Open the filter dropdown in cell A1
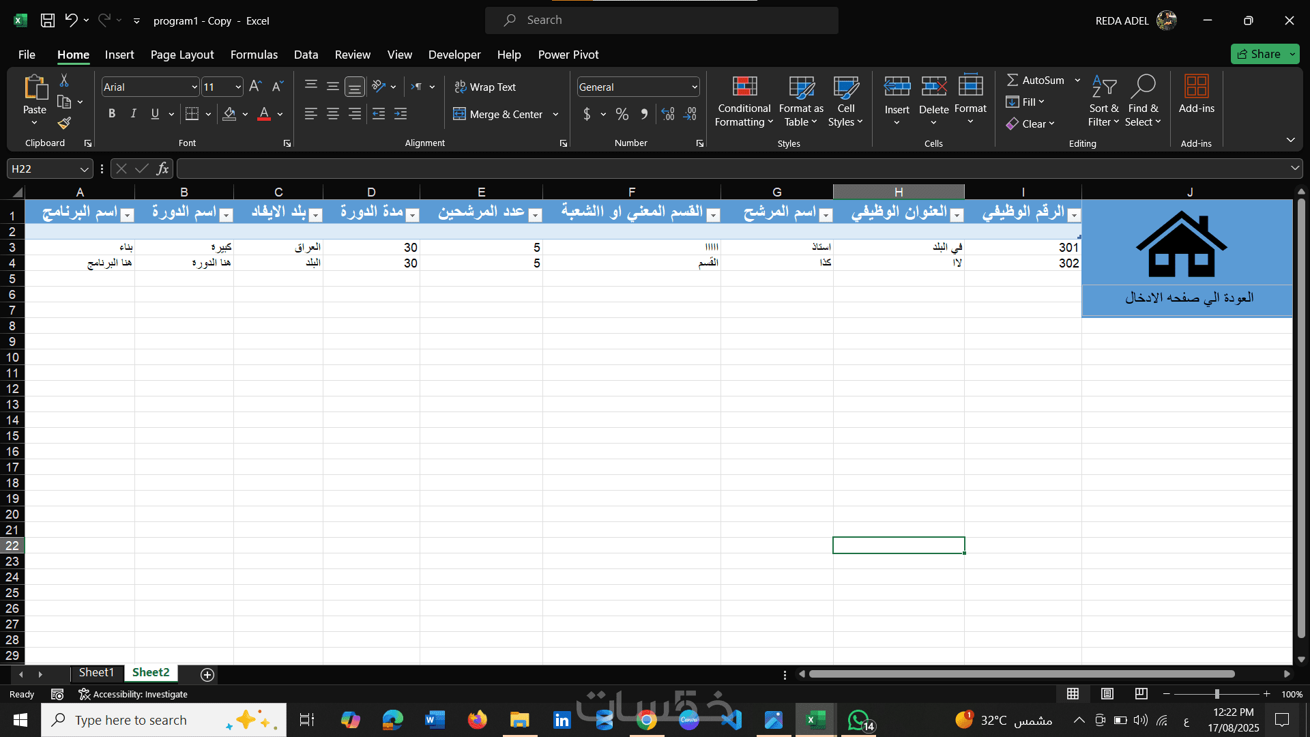 [x=127, y=216]
